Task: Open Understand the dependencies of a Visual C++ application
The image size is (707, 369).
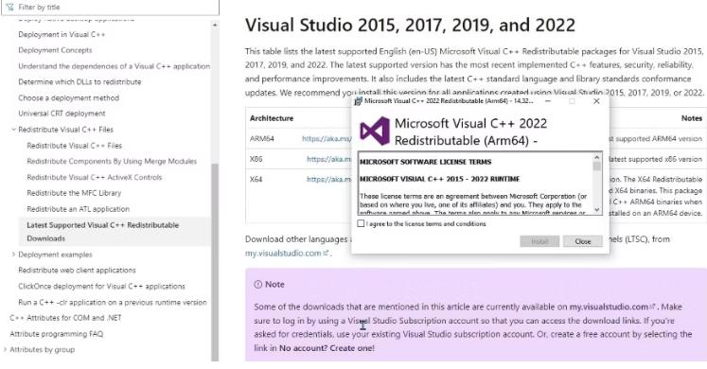Action: tap(115, 66)
